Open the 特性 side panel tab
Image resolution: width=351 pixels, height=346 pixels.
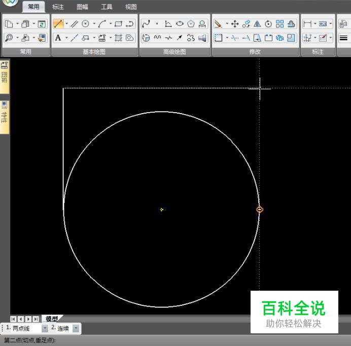(4, 117)
